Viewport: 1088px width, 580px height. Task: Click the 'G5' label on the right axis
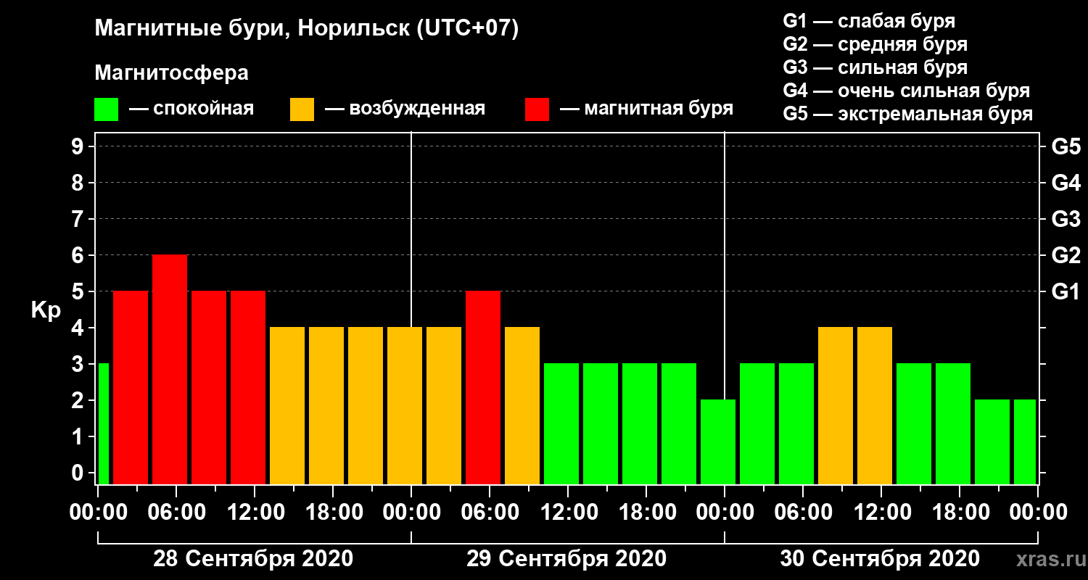click(1066, 146)
